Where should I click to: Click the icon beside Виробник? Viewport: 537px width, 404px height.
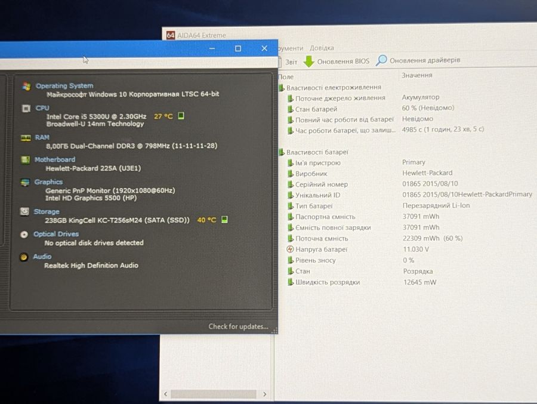291,174
